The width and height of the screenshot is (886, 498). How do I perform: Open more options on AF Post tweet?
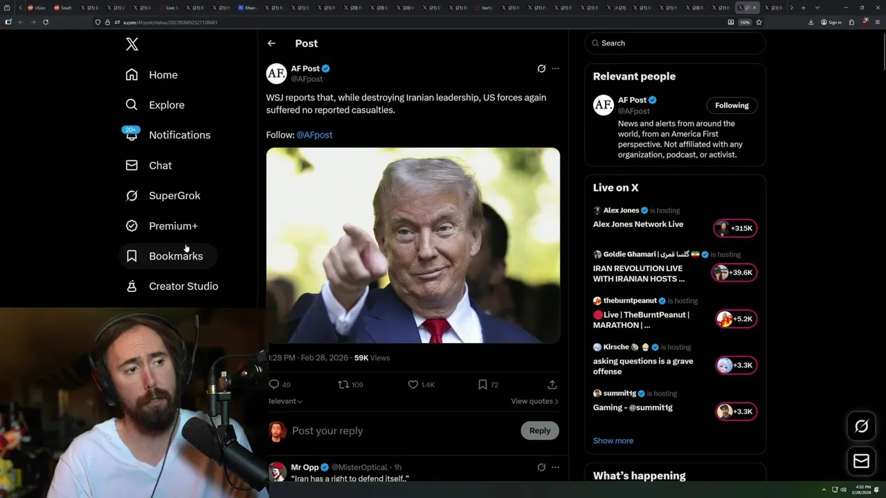point(555,68)
